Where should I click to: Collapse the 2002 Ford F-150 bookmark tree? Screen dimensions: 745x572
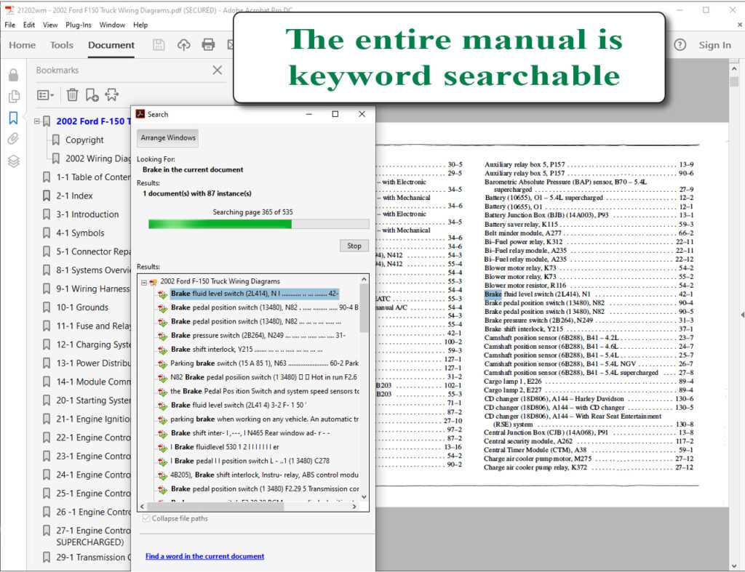(36, 121)
